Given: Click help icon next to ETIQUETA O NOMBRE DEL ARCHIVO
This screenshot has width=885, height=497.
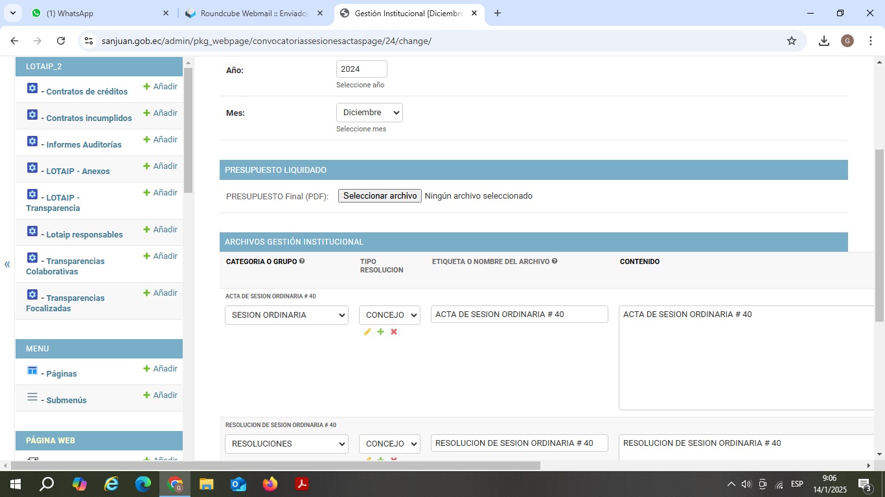Looking at the screenshot, I should [x=555, y=261].
